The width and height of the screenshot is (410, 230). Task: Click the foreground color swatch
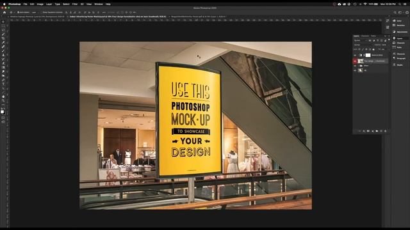3,112
